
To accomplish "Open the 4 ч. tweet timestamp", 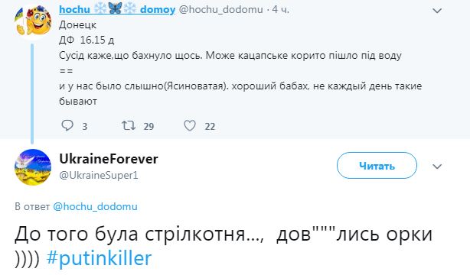I will click(x=281, y=10).
